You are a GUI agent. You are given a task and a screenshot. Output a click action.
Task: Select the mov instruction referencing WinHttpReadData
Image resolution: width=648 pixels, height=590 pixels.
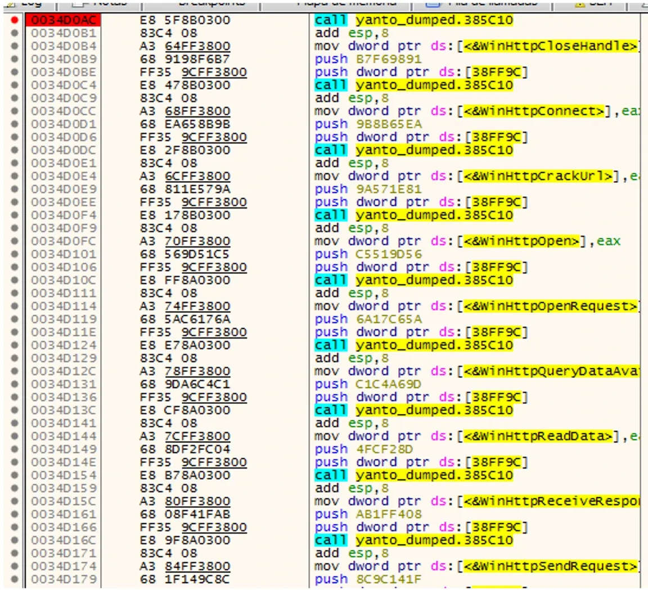(476, 436)
